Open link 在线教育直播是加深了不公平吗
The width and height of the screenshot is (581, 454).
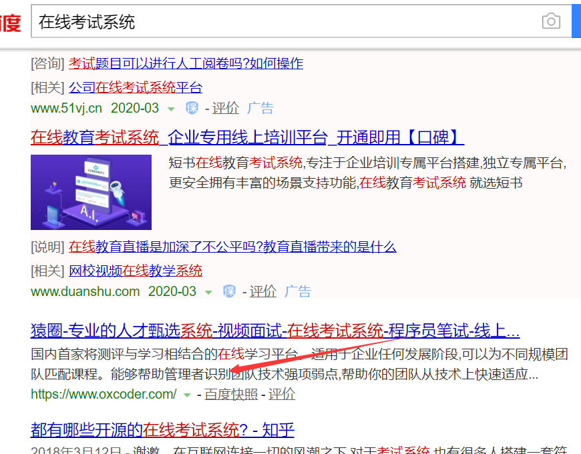coord(232,247)
